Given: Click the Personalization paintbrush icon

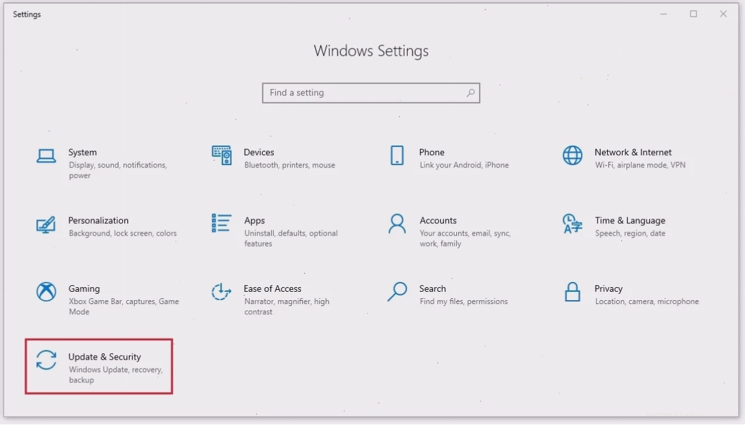Looking at the screenshot, I should pyautogui.click(x=46, y=224).
